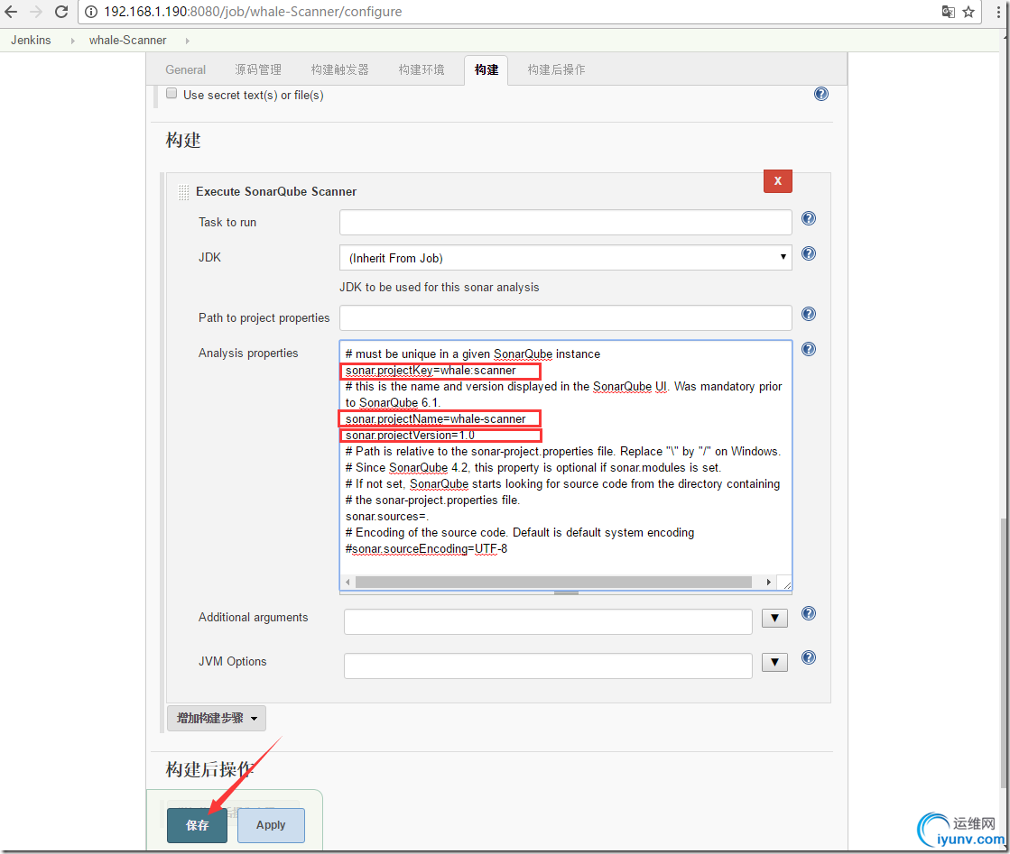Delete the SonarQube Scanner build step with the red X
This screenshot has height=854, width=1010.
tap(777, 181)
